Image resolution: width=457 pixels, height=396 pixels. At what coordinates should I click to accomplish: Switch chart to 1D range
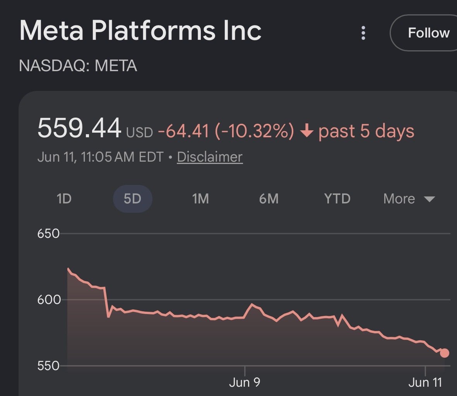(x=64, y=199)
